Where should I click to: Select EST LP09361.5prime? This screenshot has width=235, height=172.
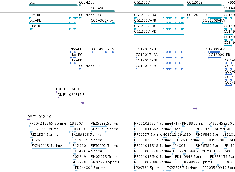click(x=152, y=171)
